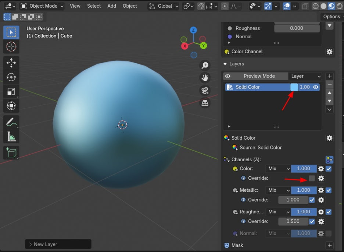This screenshot has height=252, width=344.
Task: Select the Transform tool
Action: 11,106
